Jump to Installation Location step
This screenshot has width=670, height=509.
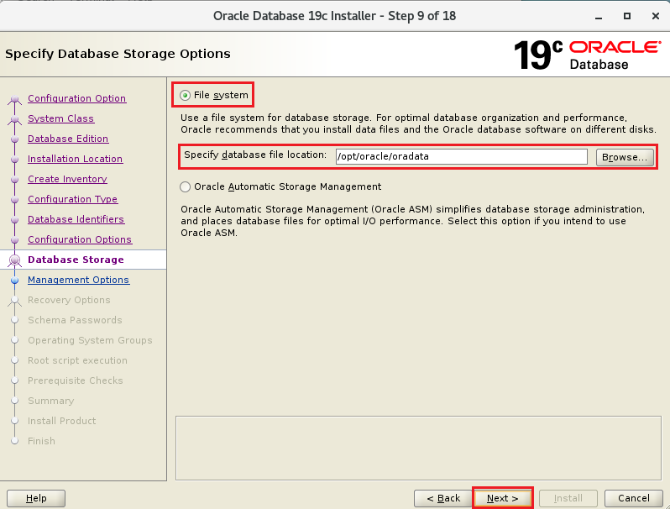coord(76,159)
